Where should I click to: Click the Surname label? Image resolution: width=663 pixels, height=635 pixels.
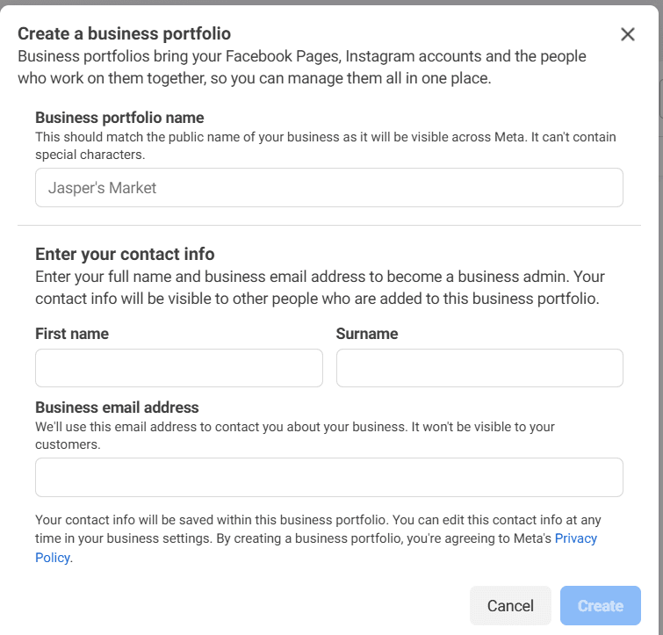click(367, 334)
